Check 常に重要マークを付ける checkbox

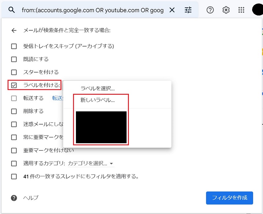coord(14,137)
